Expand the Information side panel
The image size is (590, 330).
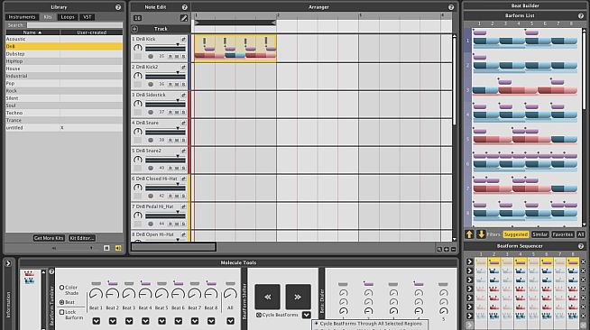point(8,263)
